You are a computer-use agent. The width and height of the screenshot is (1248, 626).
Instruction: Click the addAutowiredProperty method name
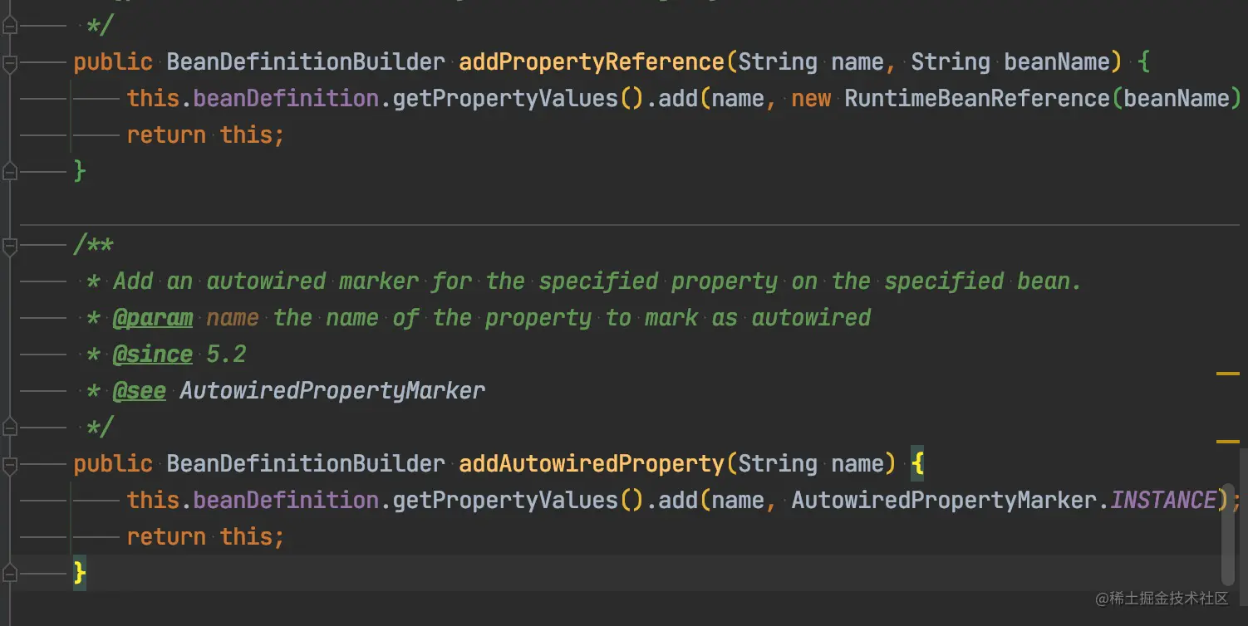click(592, 464)
